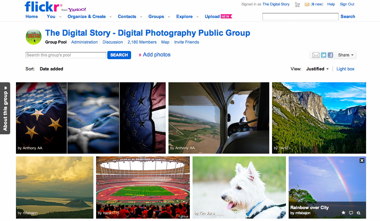This screenshot has width=380, height=221.
Task: Share via the Facebook icon
Action: pos(330,55)
